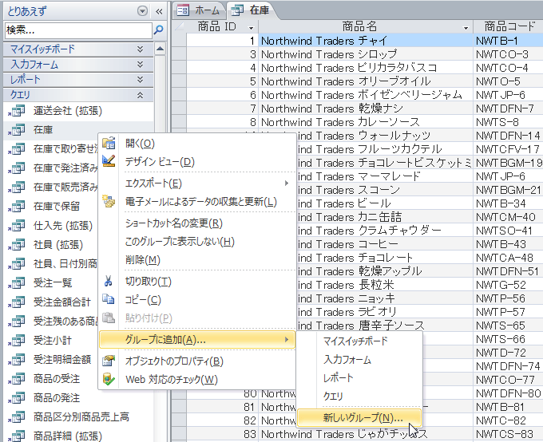
Task: Collapse the navigation pane with the double-arrow button
Action: coord(159,12)
